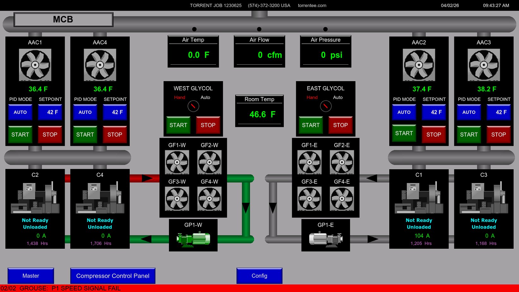Click the torrentee.com header text

click(312, 5)
